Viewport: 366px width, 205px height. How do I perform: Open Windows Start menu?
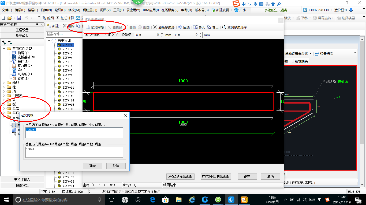coord(6,199)
